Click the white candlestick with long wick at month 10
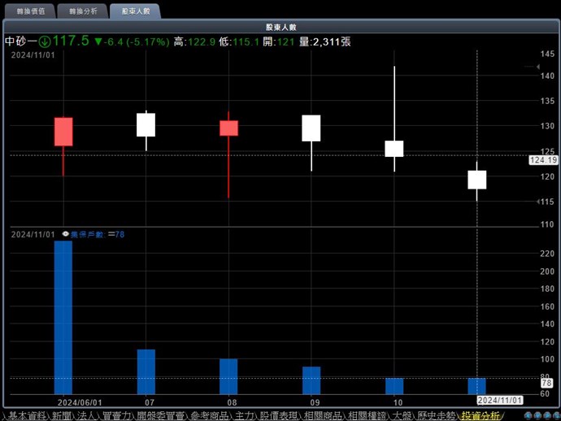Screen dimensions: 561x421 point(394,148)
